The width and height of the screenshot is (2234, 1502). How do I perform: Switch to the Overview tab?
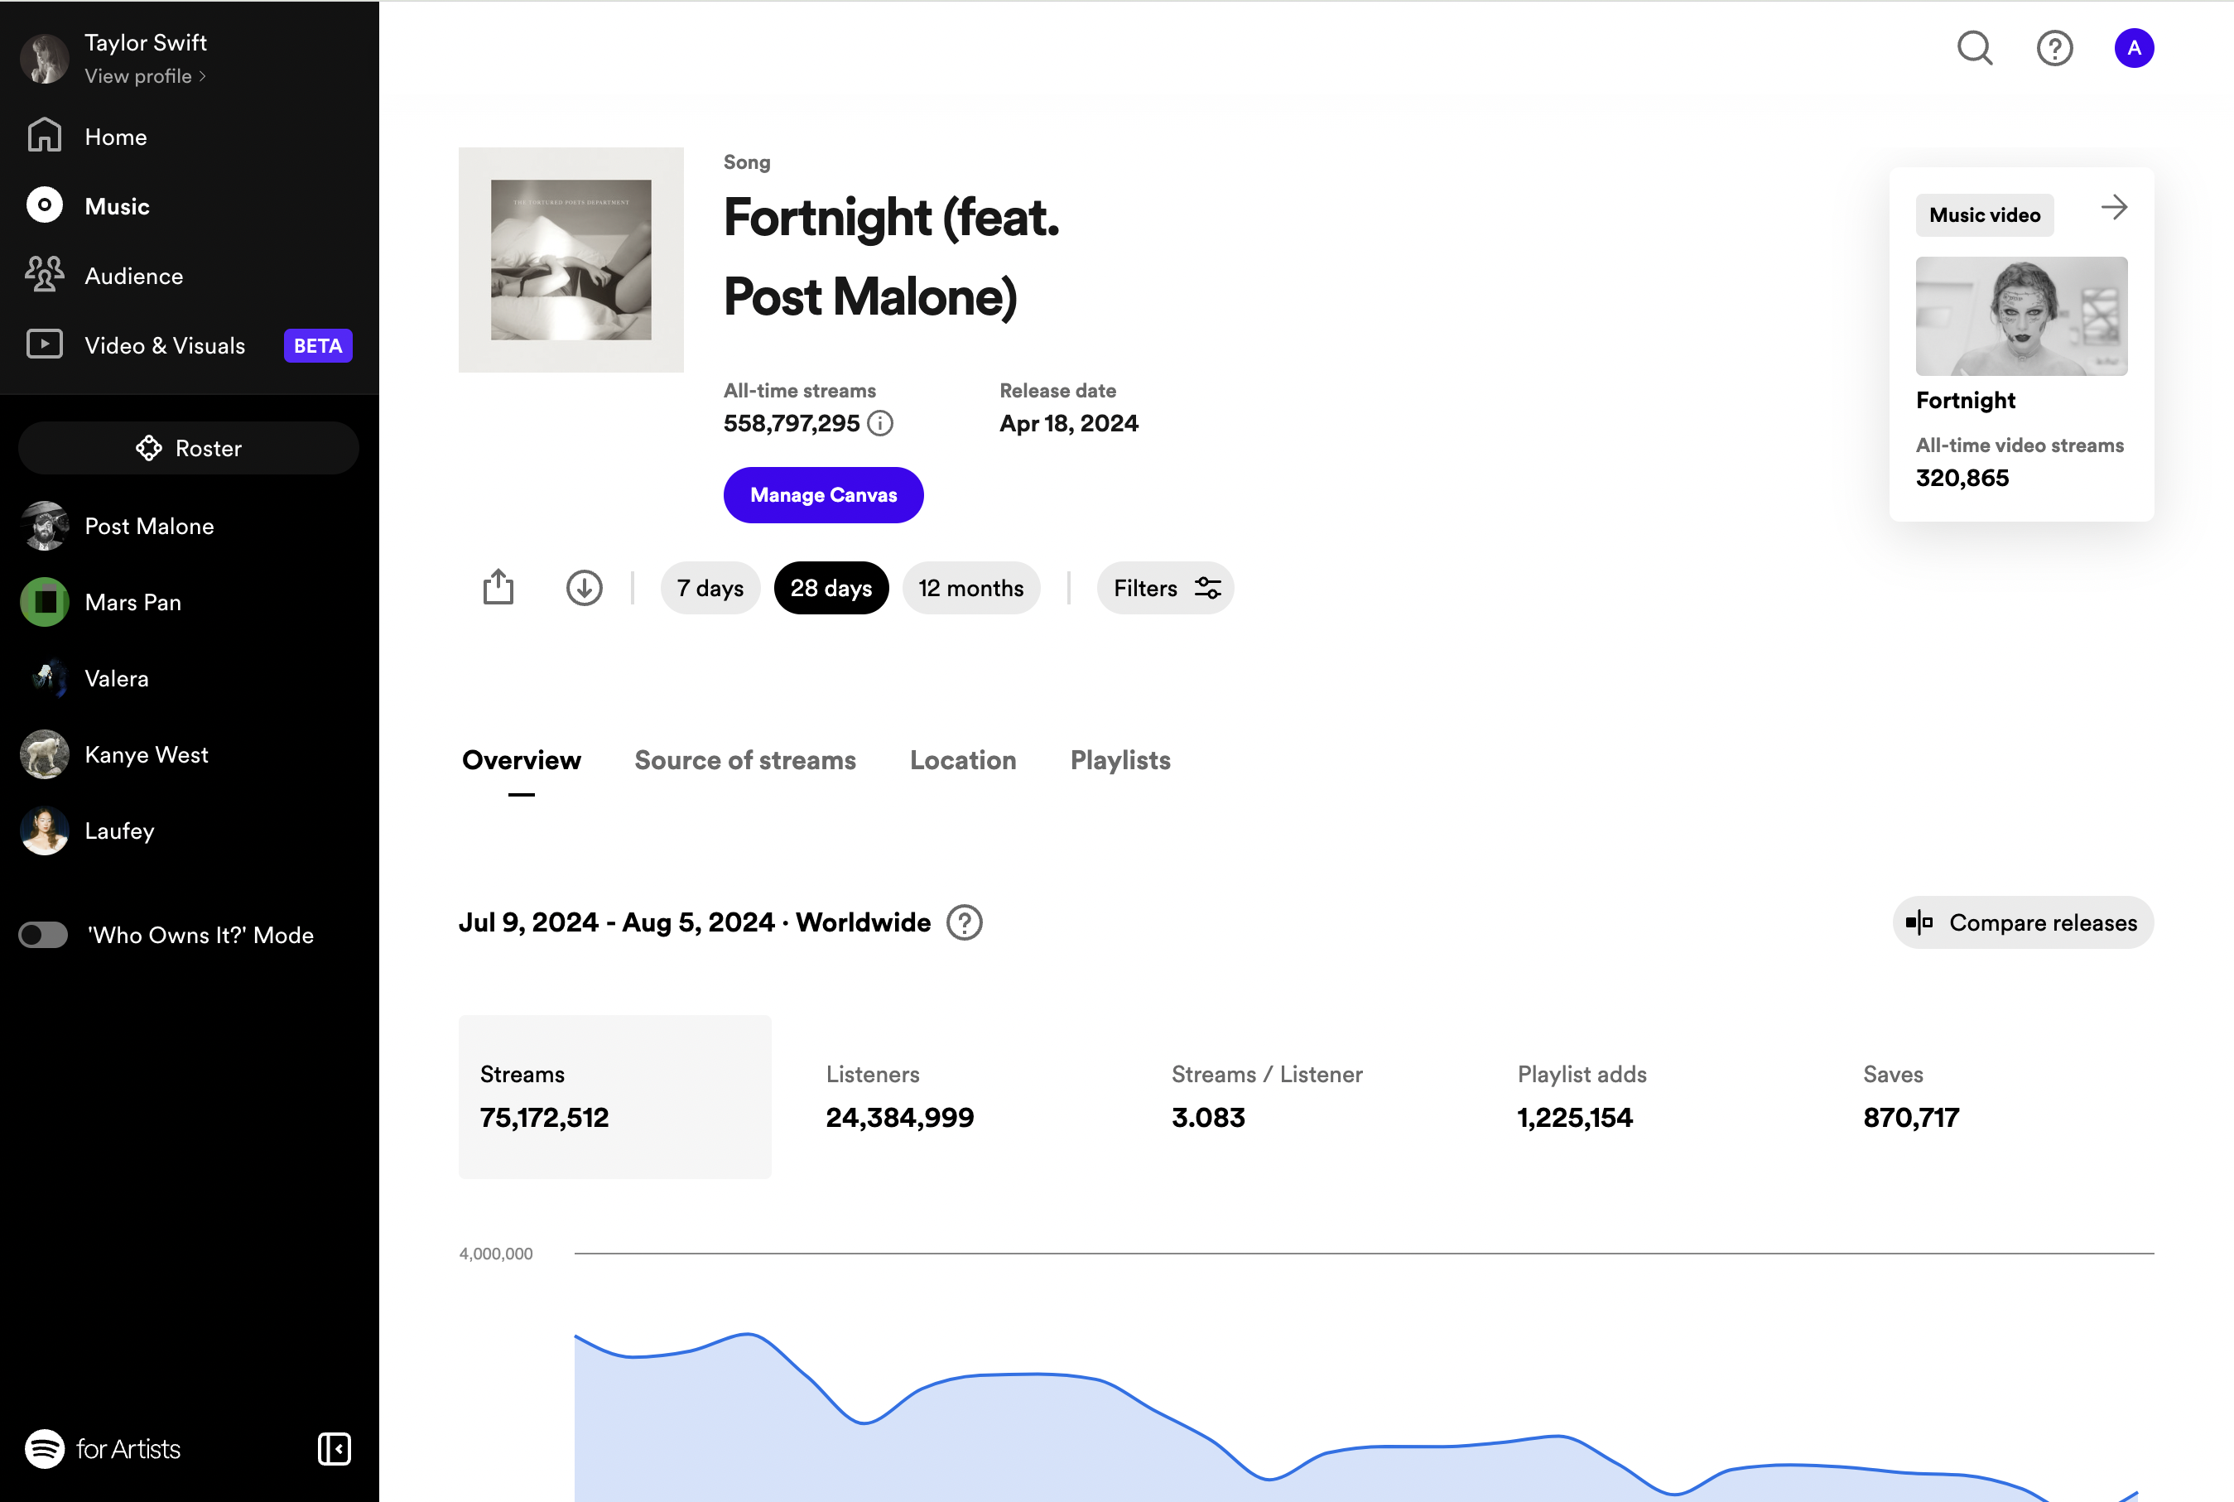click(x=521, y=761)
